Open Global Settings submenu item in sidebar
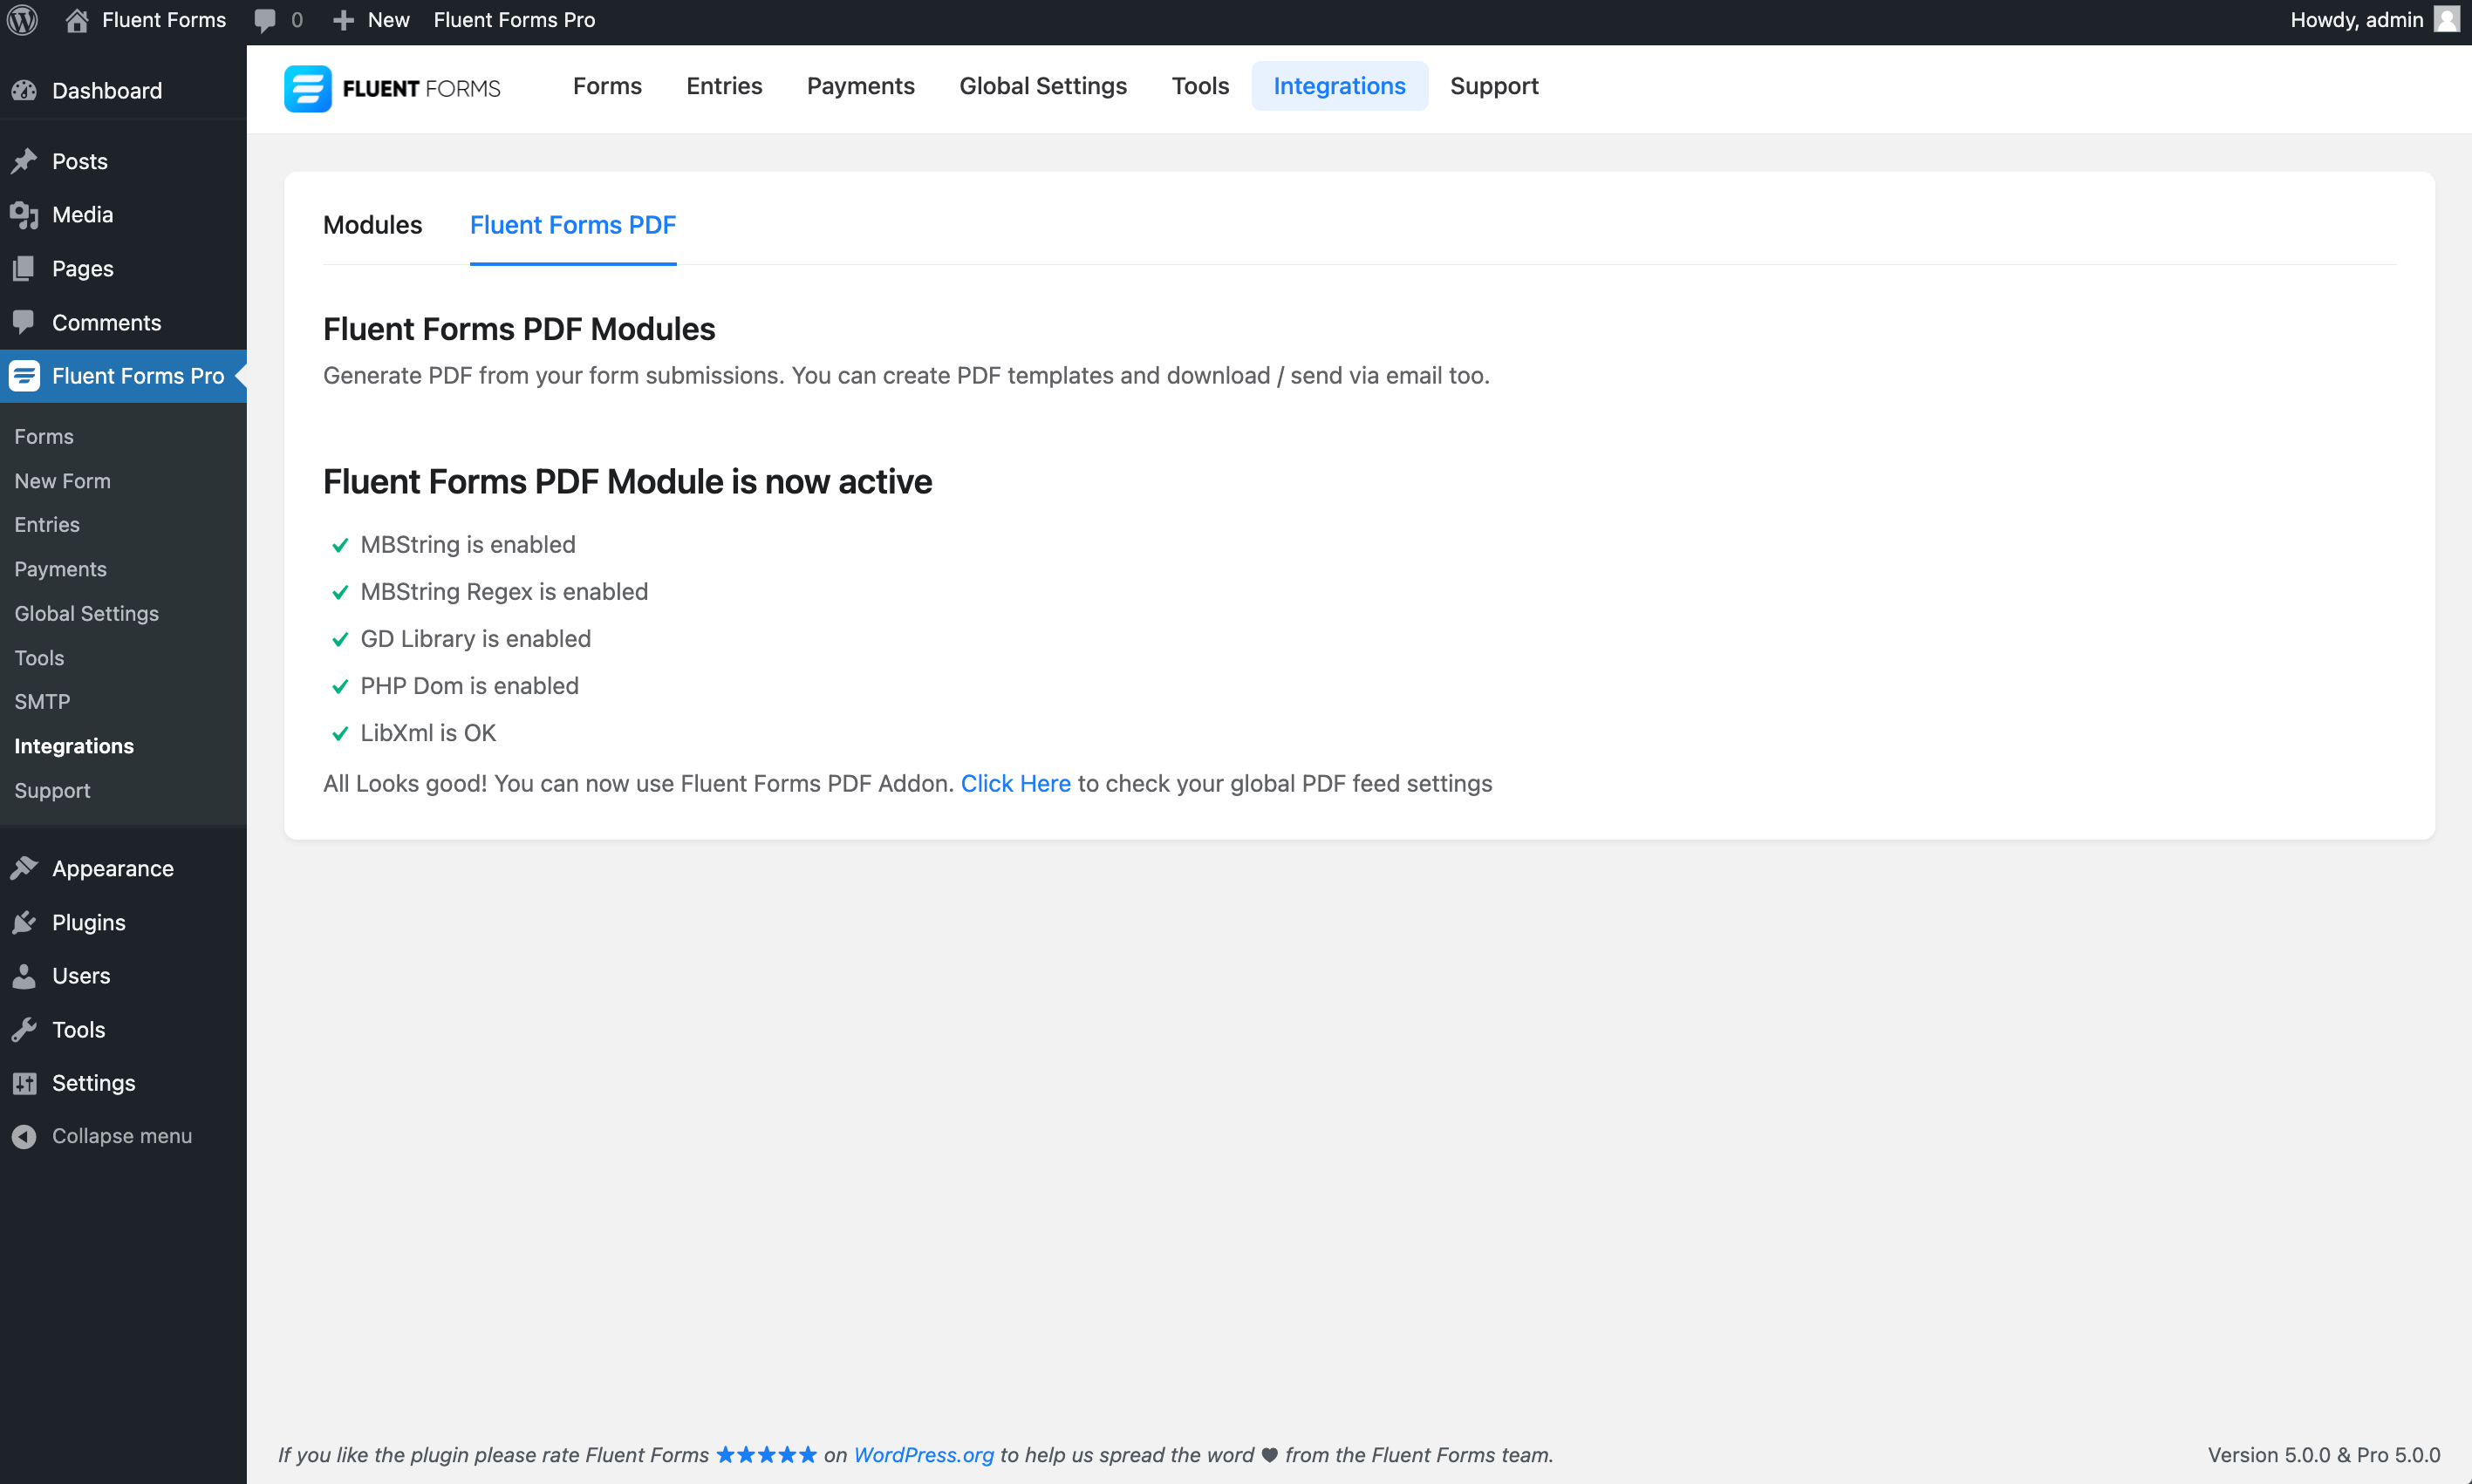 (86, 614)
